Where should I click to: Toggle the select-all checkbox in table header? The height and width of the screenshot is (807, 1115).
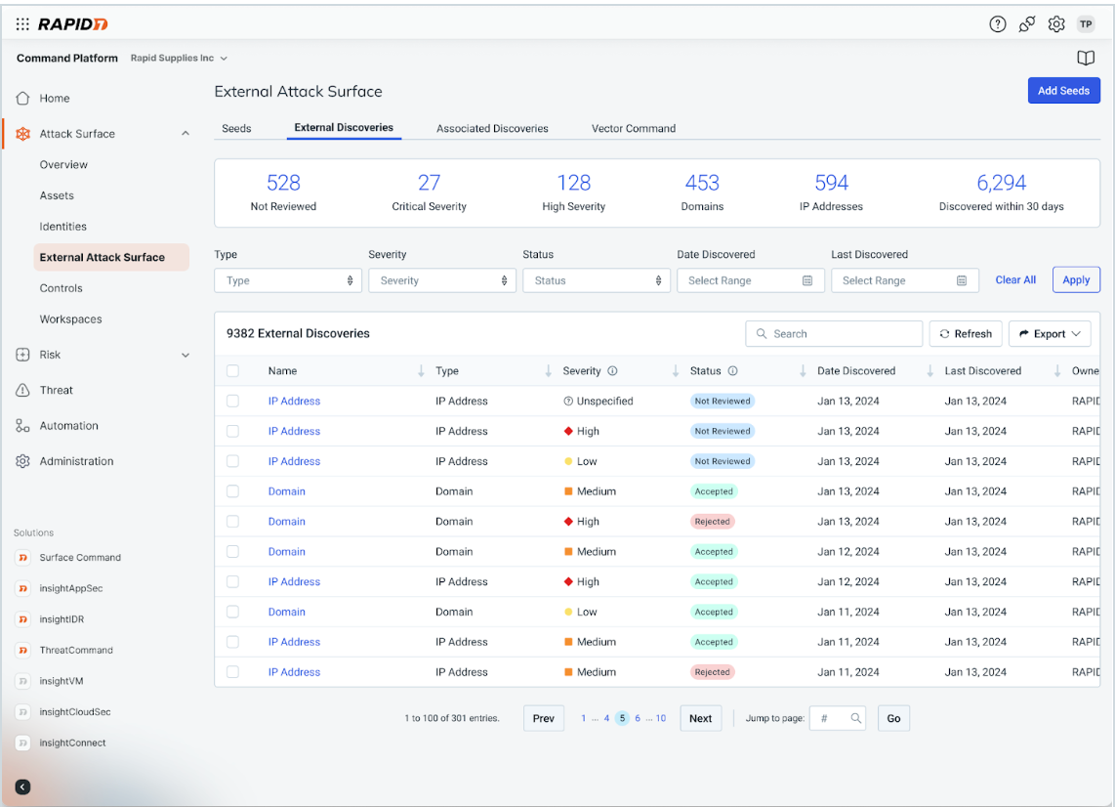pyautogui.click(x=232, y=371)
